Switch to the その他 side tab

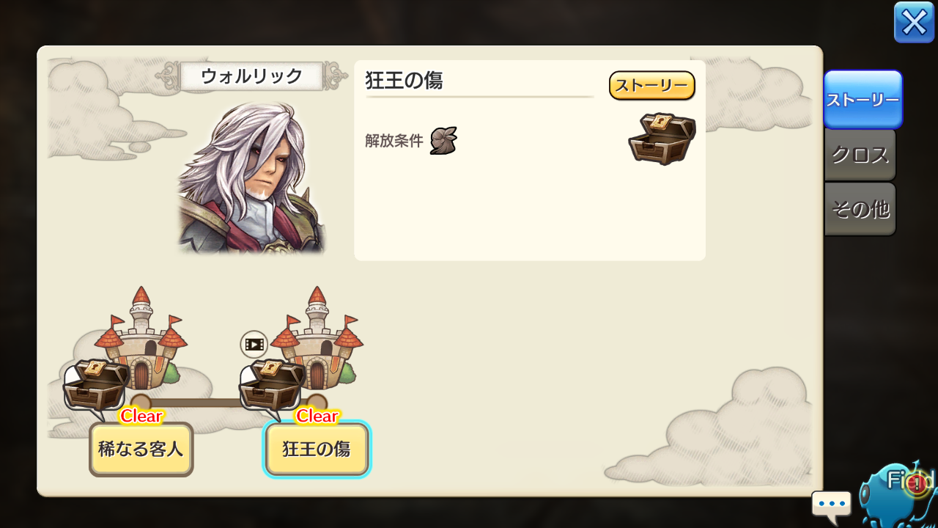[x=860, y=210]
